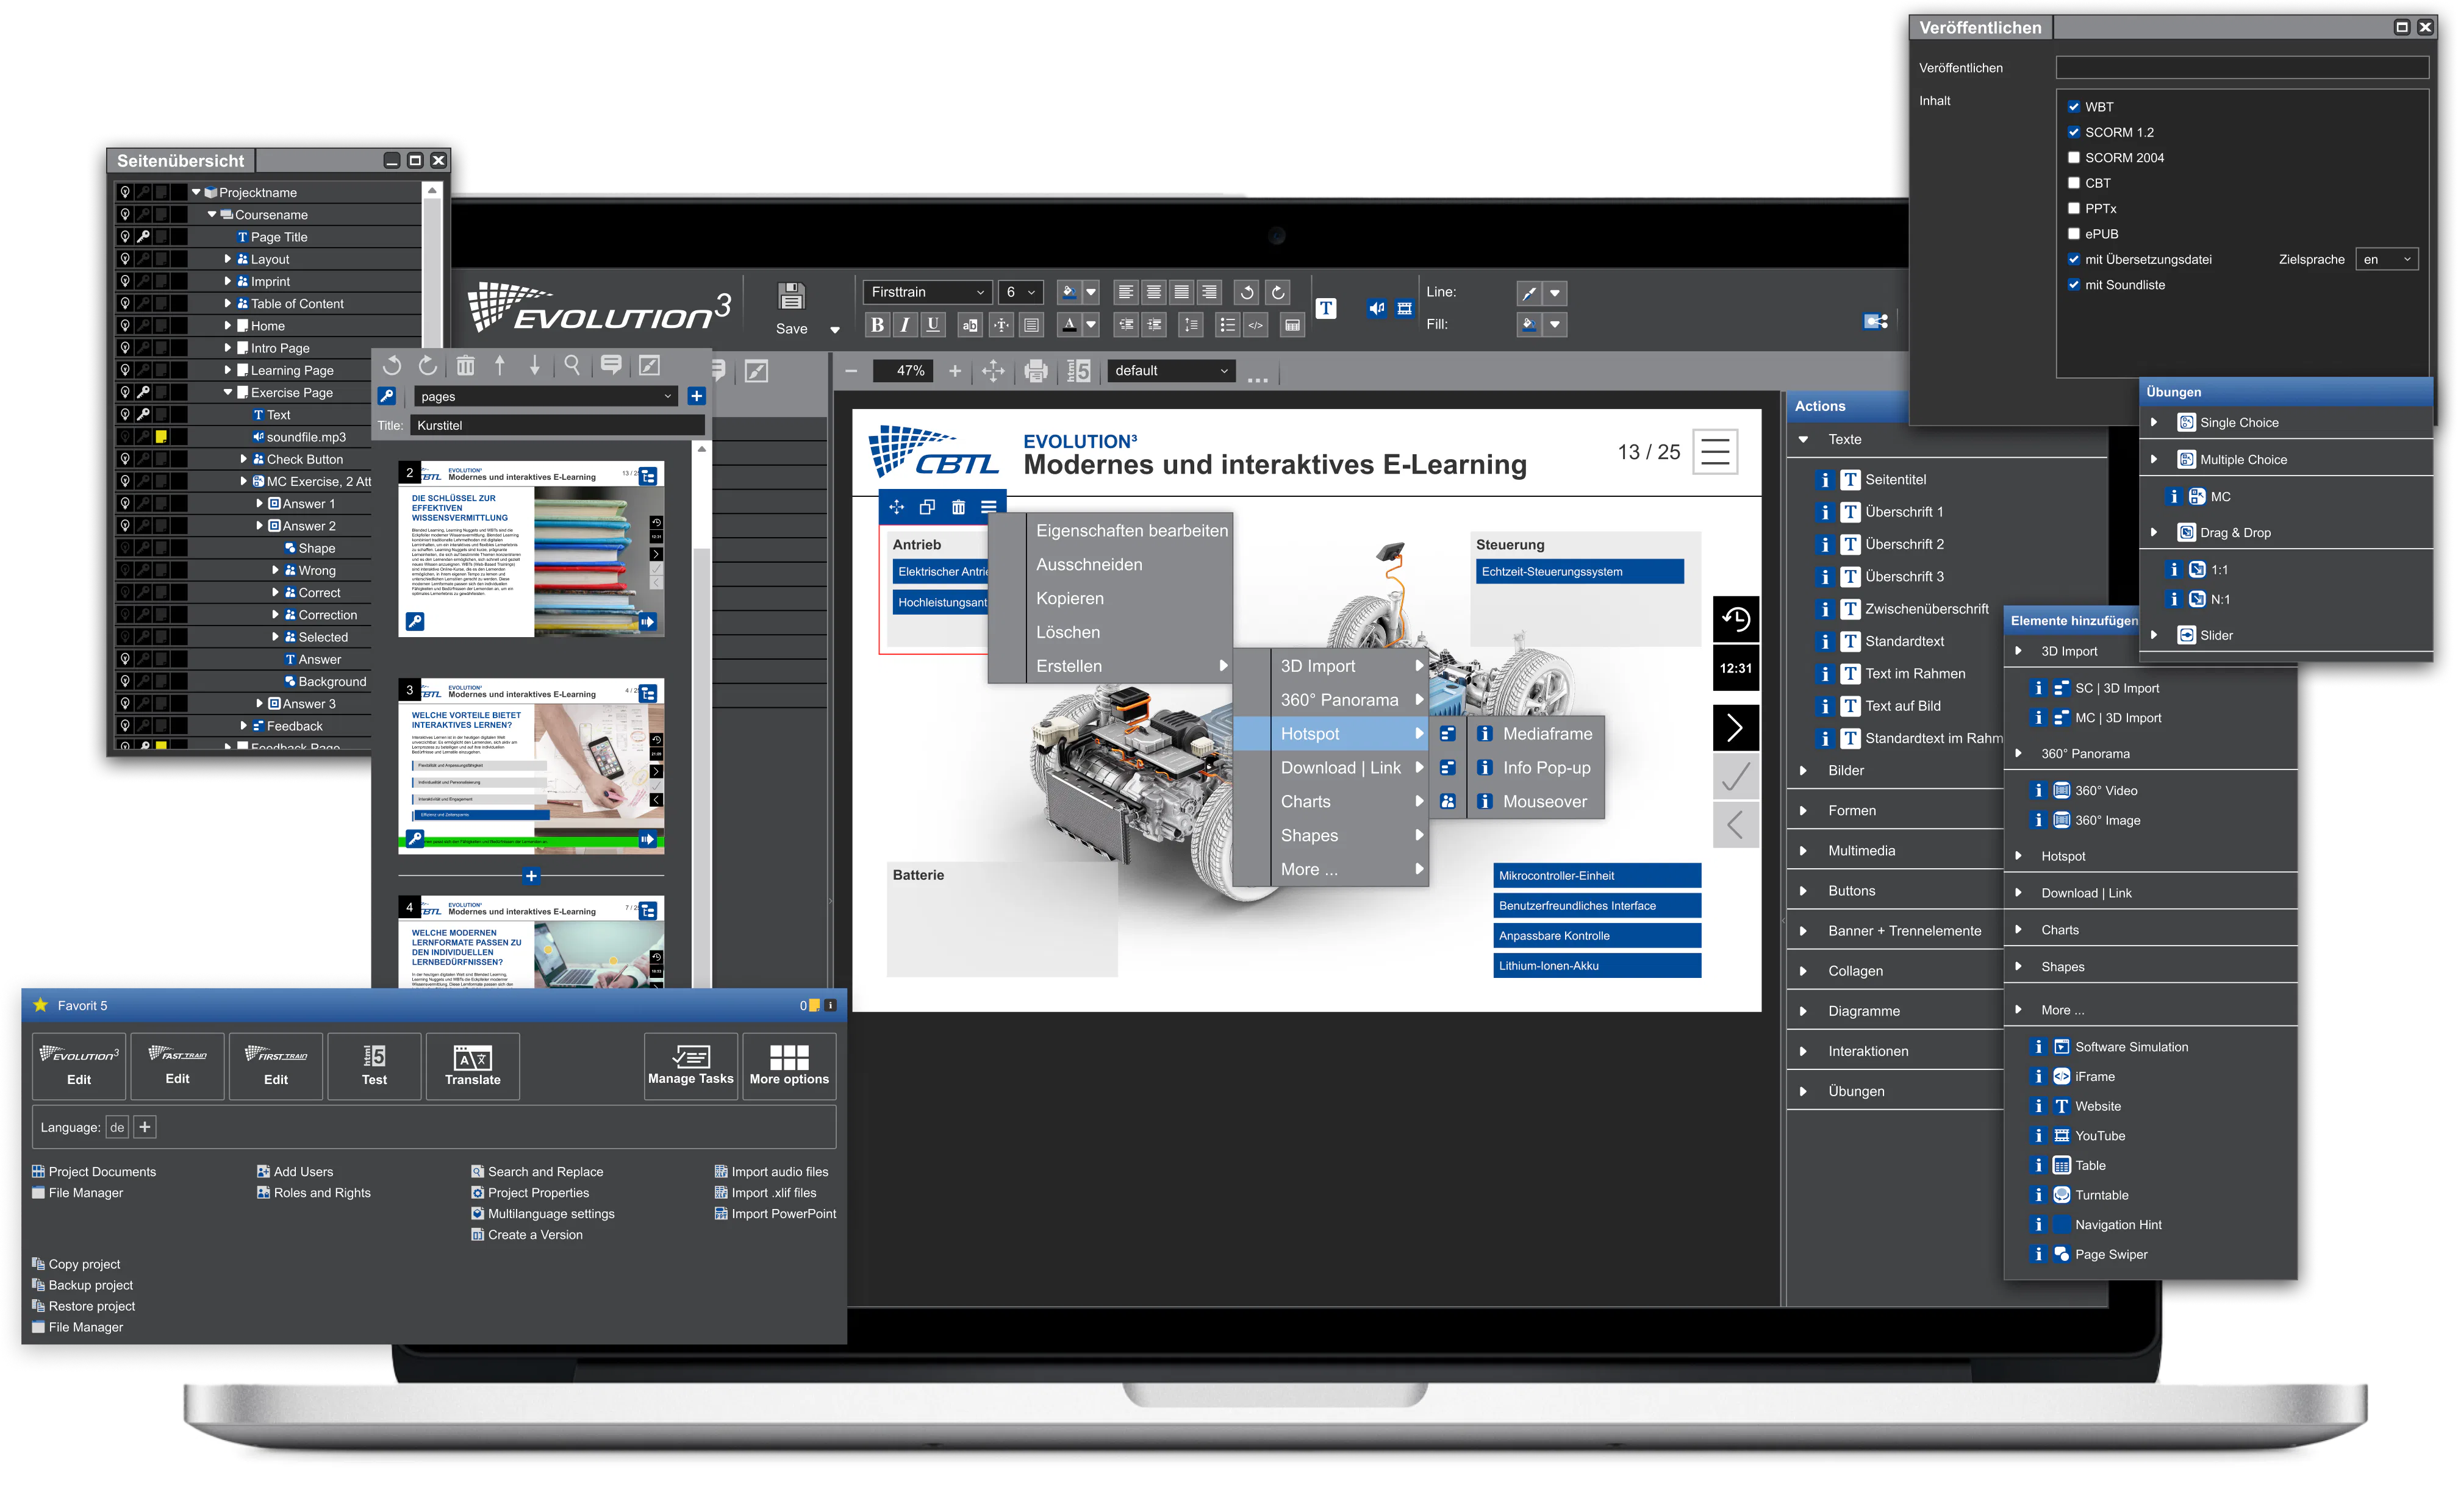Click the zoom in plus icon
Viewport: 2458px width, 1512px height.
coord(955,371)
